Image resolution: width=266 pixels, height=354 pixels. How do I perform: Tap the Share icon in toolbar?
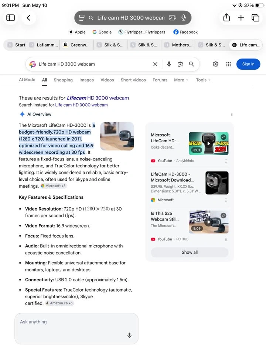point(226,18)
